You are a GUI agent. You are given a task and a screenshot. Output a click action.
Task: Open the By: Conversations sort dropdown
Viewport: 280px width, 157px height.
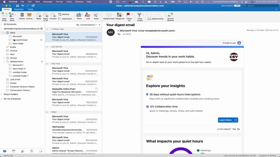[87, 25]
